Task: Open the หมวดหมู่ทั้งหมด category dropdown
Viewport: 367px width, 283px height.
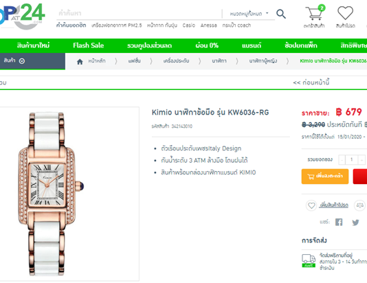Action: pyautogui.click(x=249, y=14)
